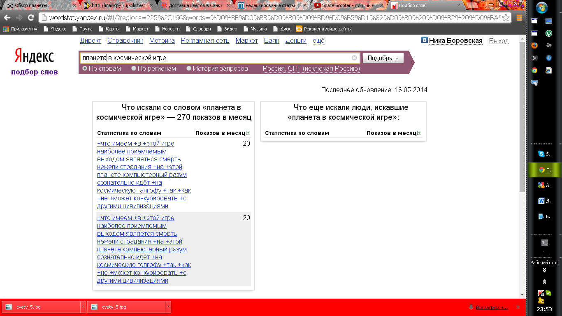
Task: Open the Приложения apps shortcut in bookmarks bar
Action: pyautogui.click(x=20, y=29)
